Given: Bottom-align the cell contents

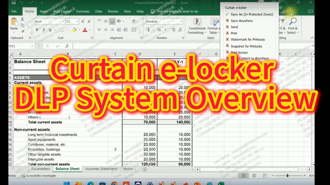Looking at the screenshot, I should point(112,21).
